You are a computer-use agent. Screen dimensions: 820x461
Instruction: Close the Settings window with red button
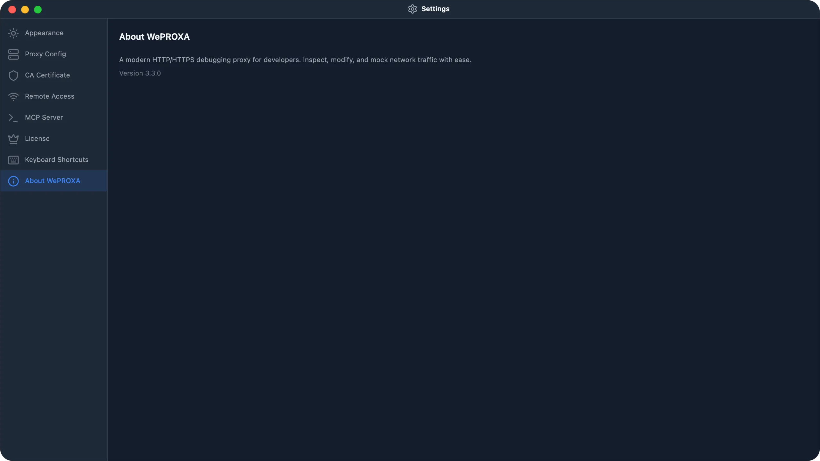click(12, 10)
